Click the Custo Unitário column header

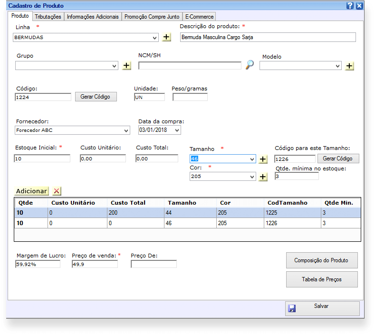(x=77, y=203)
